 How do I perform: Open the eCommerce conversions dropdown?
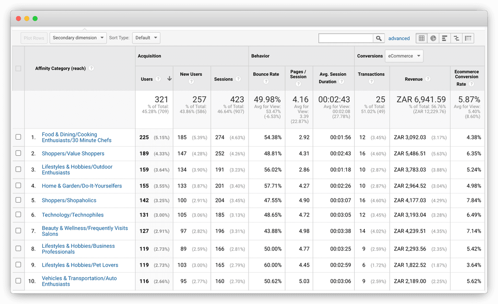[x=404, y=56]
